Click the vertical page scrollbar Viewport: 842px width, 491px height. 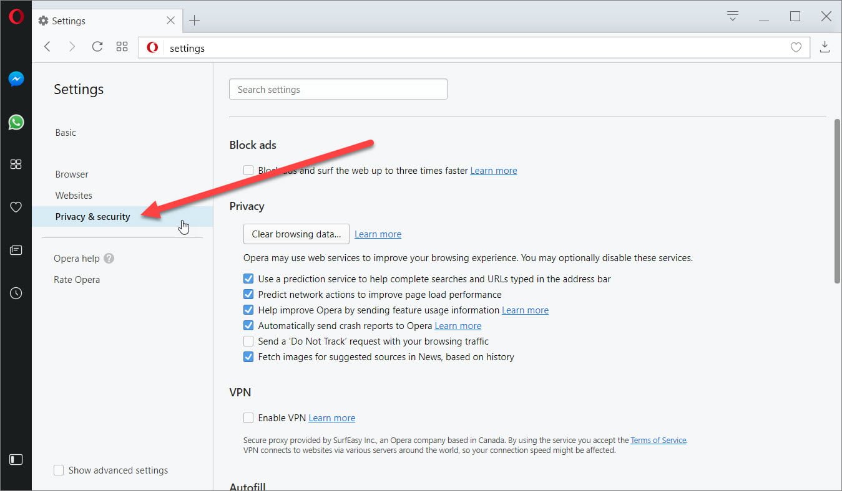(837, 201)
